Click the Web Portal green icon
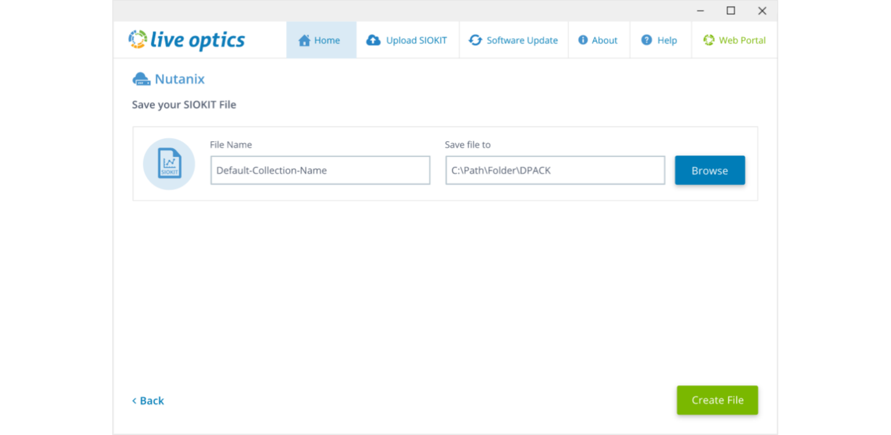Viewport: 891px width, 435px height. pos(708,40)
